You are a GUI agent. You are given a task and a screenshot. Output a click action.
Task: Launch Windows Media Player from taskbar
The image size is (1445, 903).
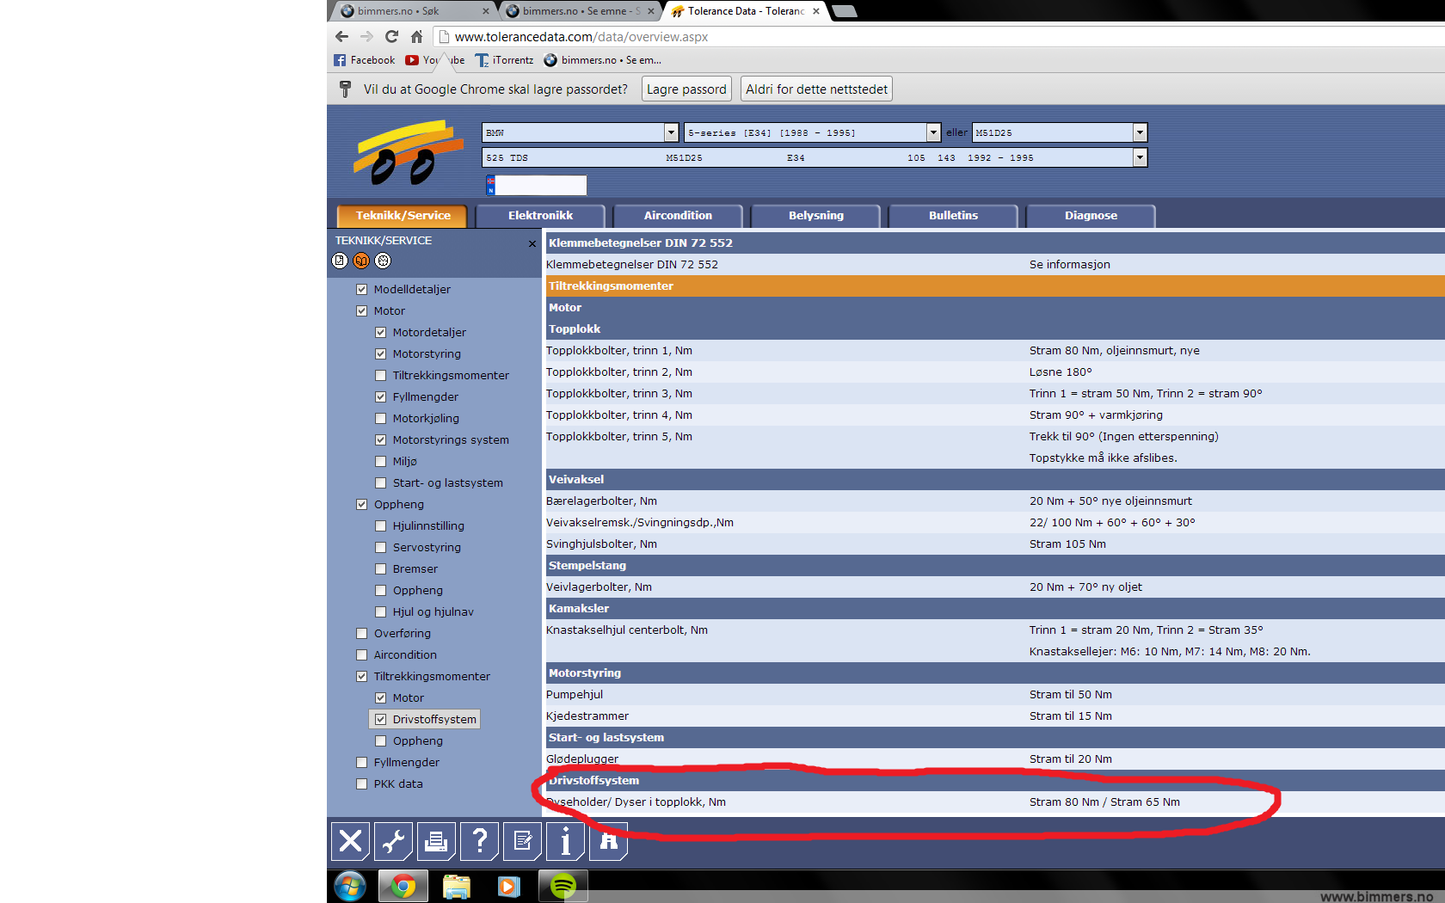tap(509, 886)
